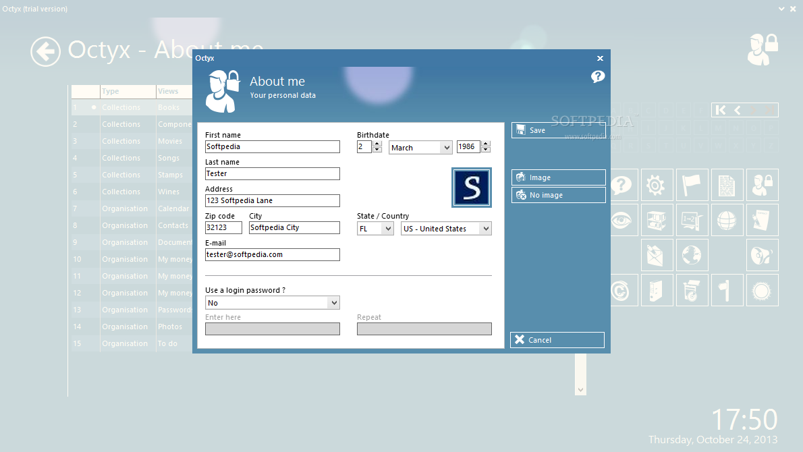The width and height of the screenshot is (803, 452).
Task: Click scroll-down arrow of background list scrollbar
Action: [580, 390]
